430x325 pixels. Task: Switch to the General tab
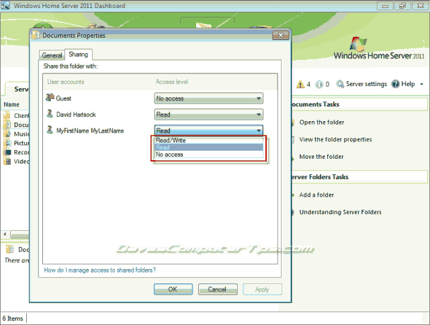point(52,55)
